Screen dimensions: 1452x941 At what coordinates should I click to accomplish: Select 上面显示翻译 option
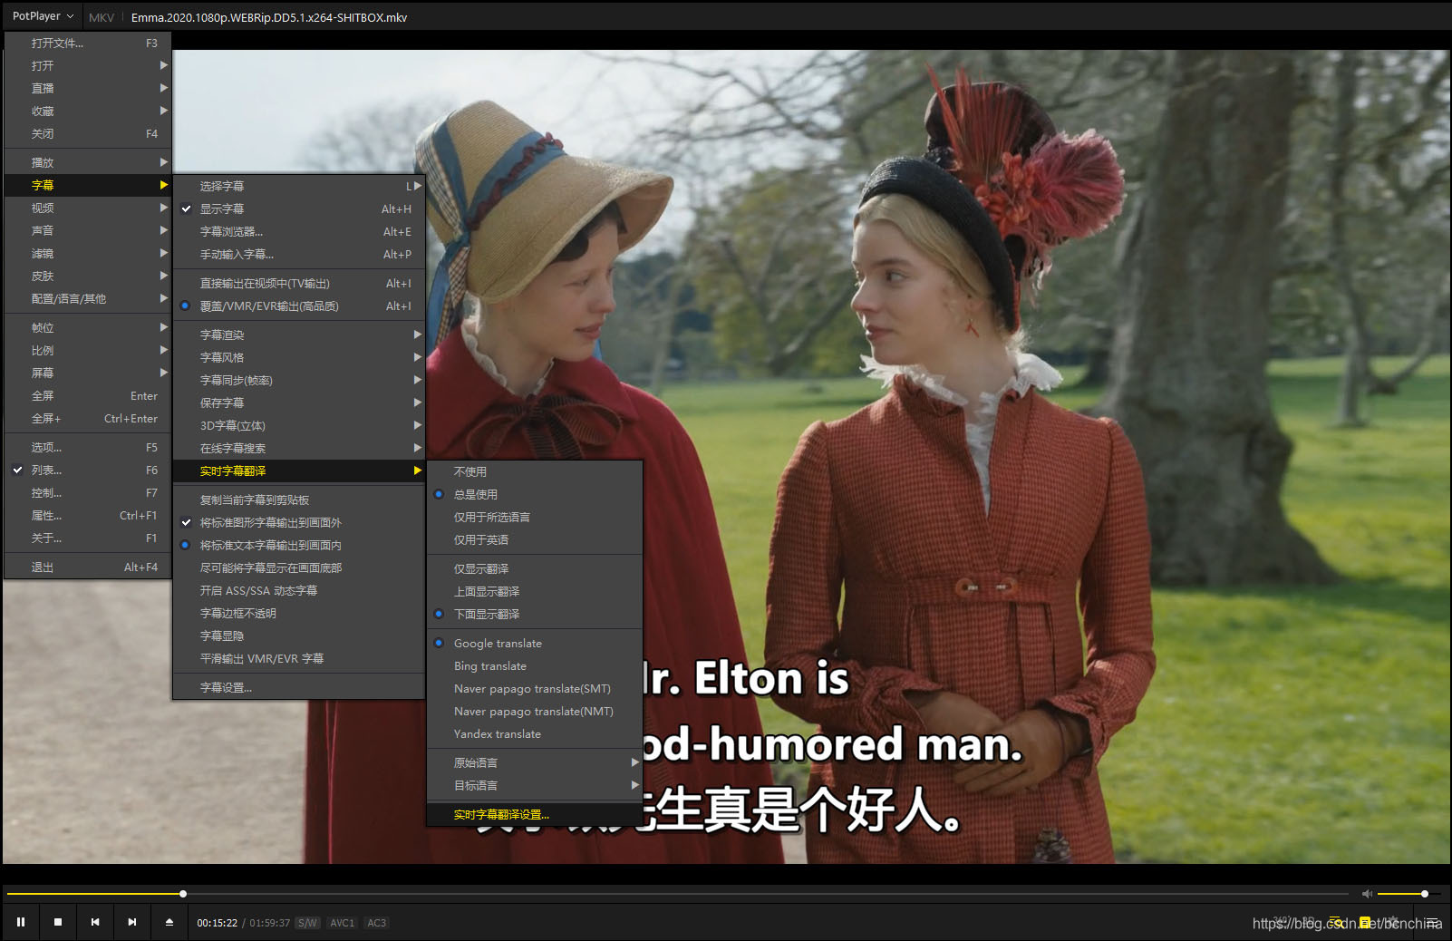(x=535, y=591)
